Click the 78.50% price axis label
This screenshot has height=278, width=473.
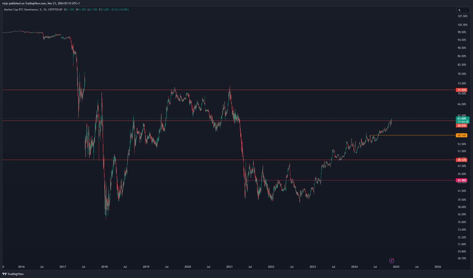[x=462, y=74]
